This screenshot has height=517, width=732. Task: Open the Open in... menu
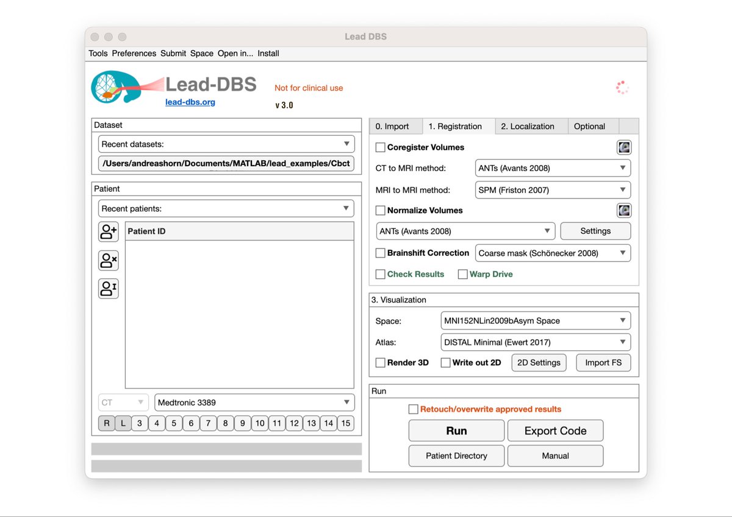[235, 54]
